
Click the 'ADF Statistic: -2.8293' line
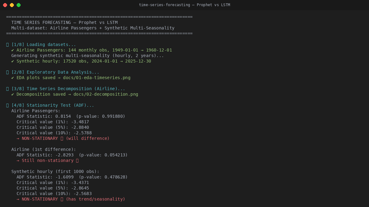[72, 155]
